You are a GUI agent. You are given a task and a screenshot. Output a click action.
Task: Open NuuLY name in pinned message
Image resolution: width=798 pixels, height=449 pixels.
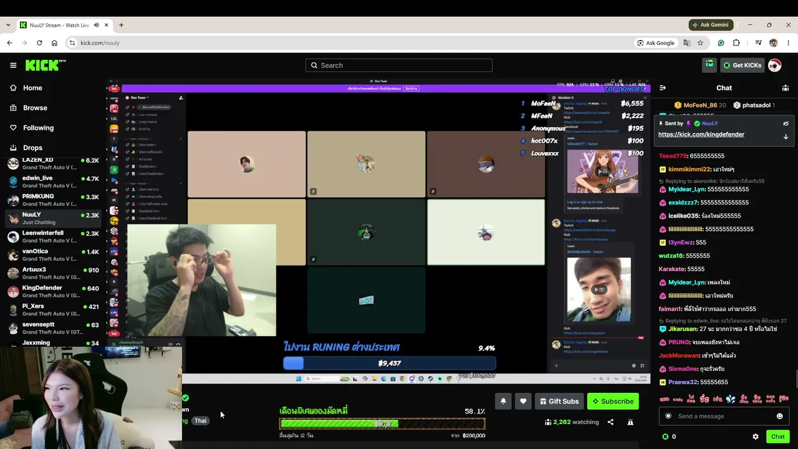pos(710,123)
